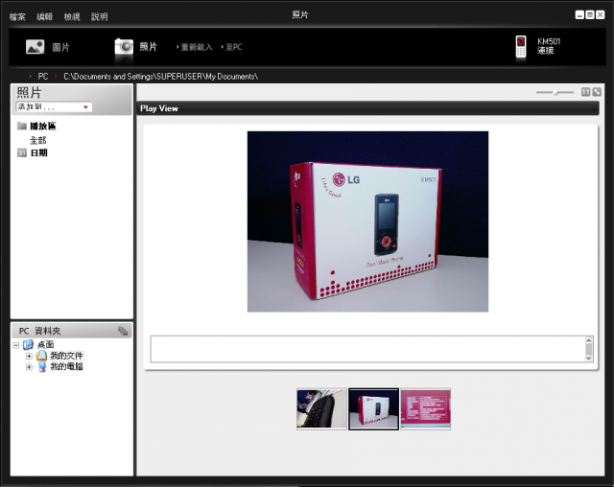Select the 日期 calendar item
This screenshot has height=487, width=614.
38,153
